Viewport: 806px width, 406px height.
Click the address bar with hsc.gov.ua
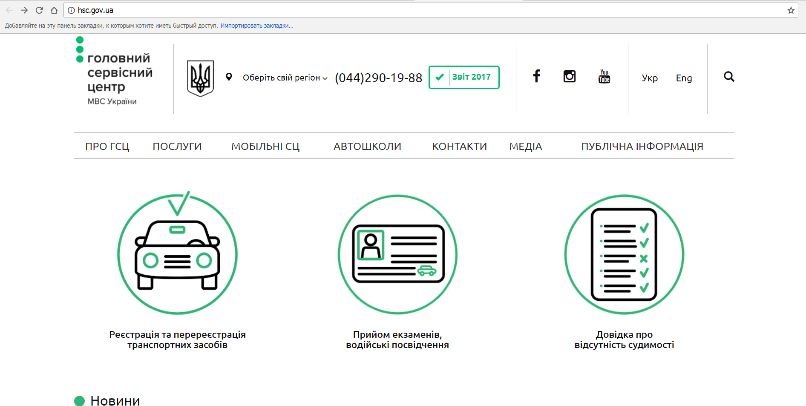pos(430,10)
